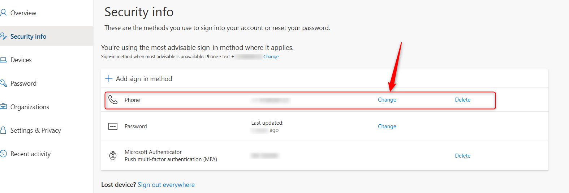This screenshot has height=193, width=569.
Task: Click Sign out everywhere link
Action: (x=166, y=185)
